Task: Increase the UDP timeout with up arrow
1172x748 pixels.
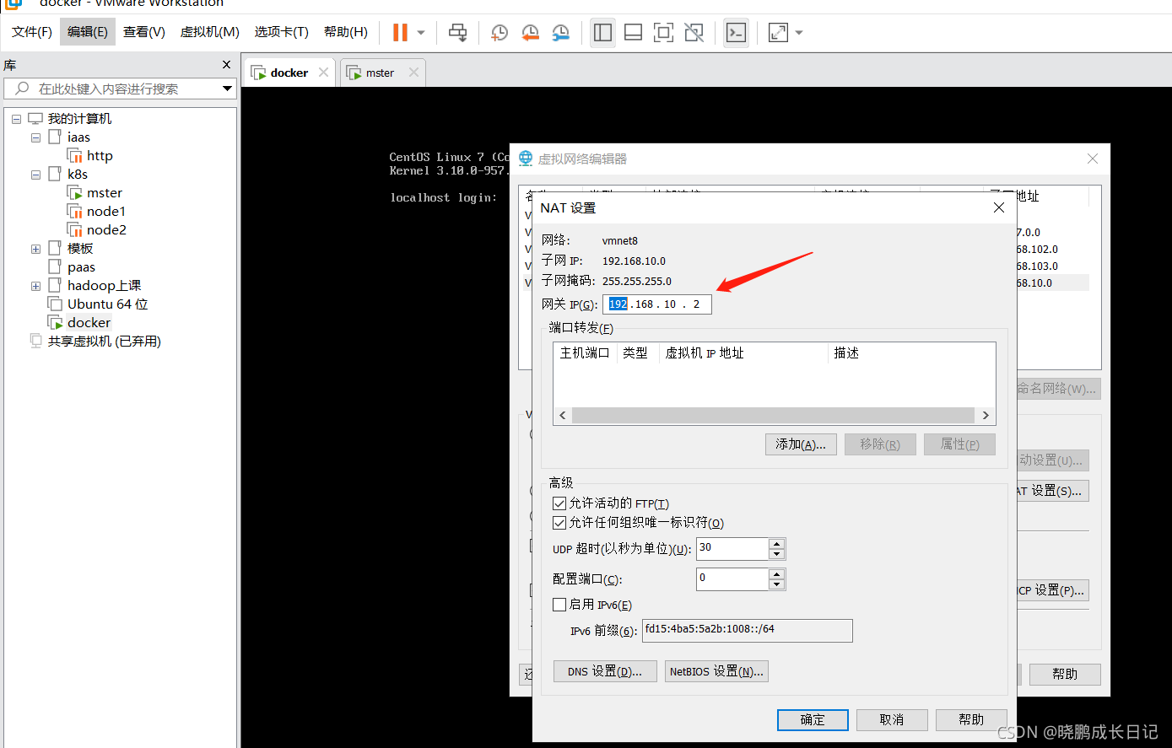Action: [x=777, y=543]
